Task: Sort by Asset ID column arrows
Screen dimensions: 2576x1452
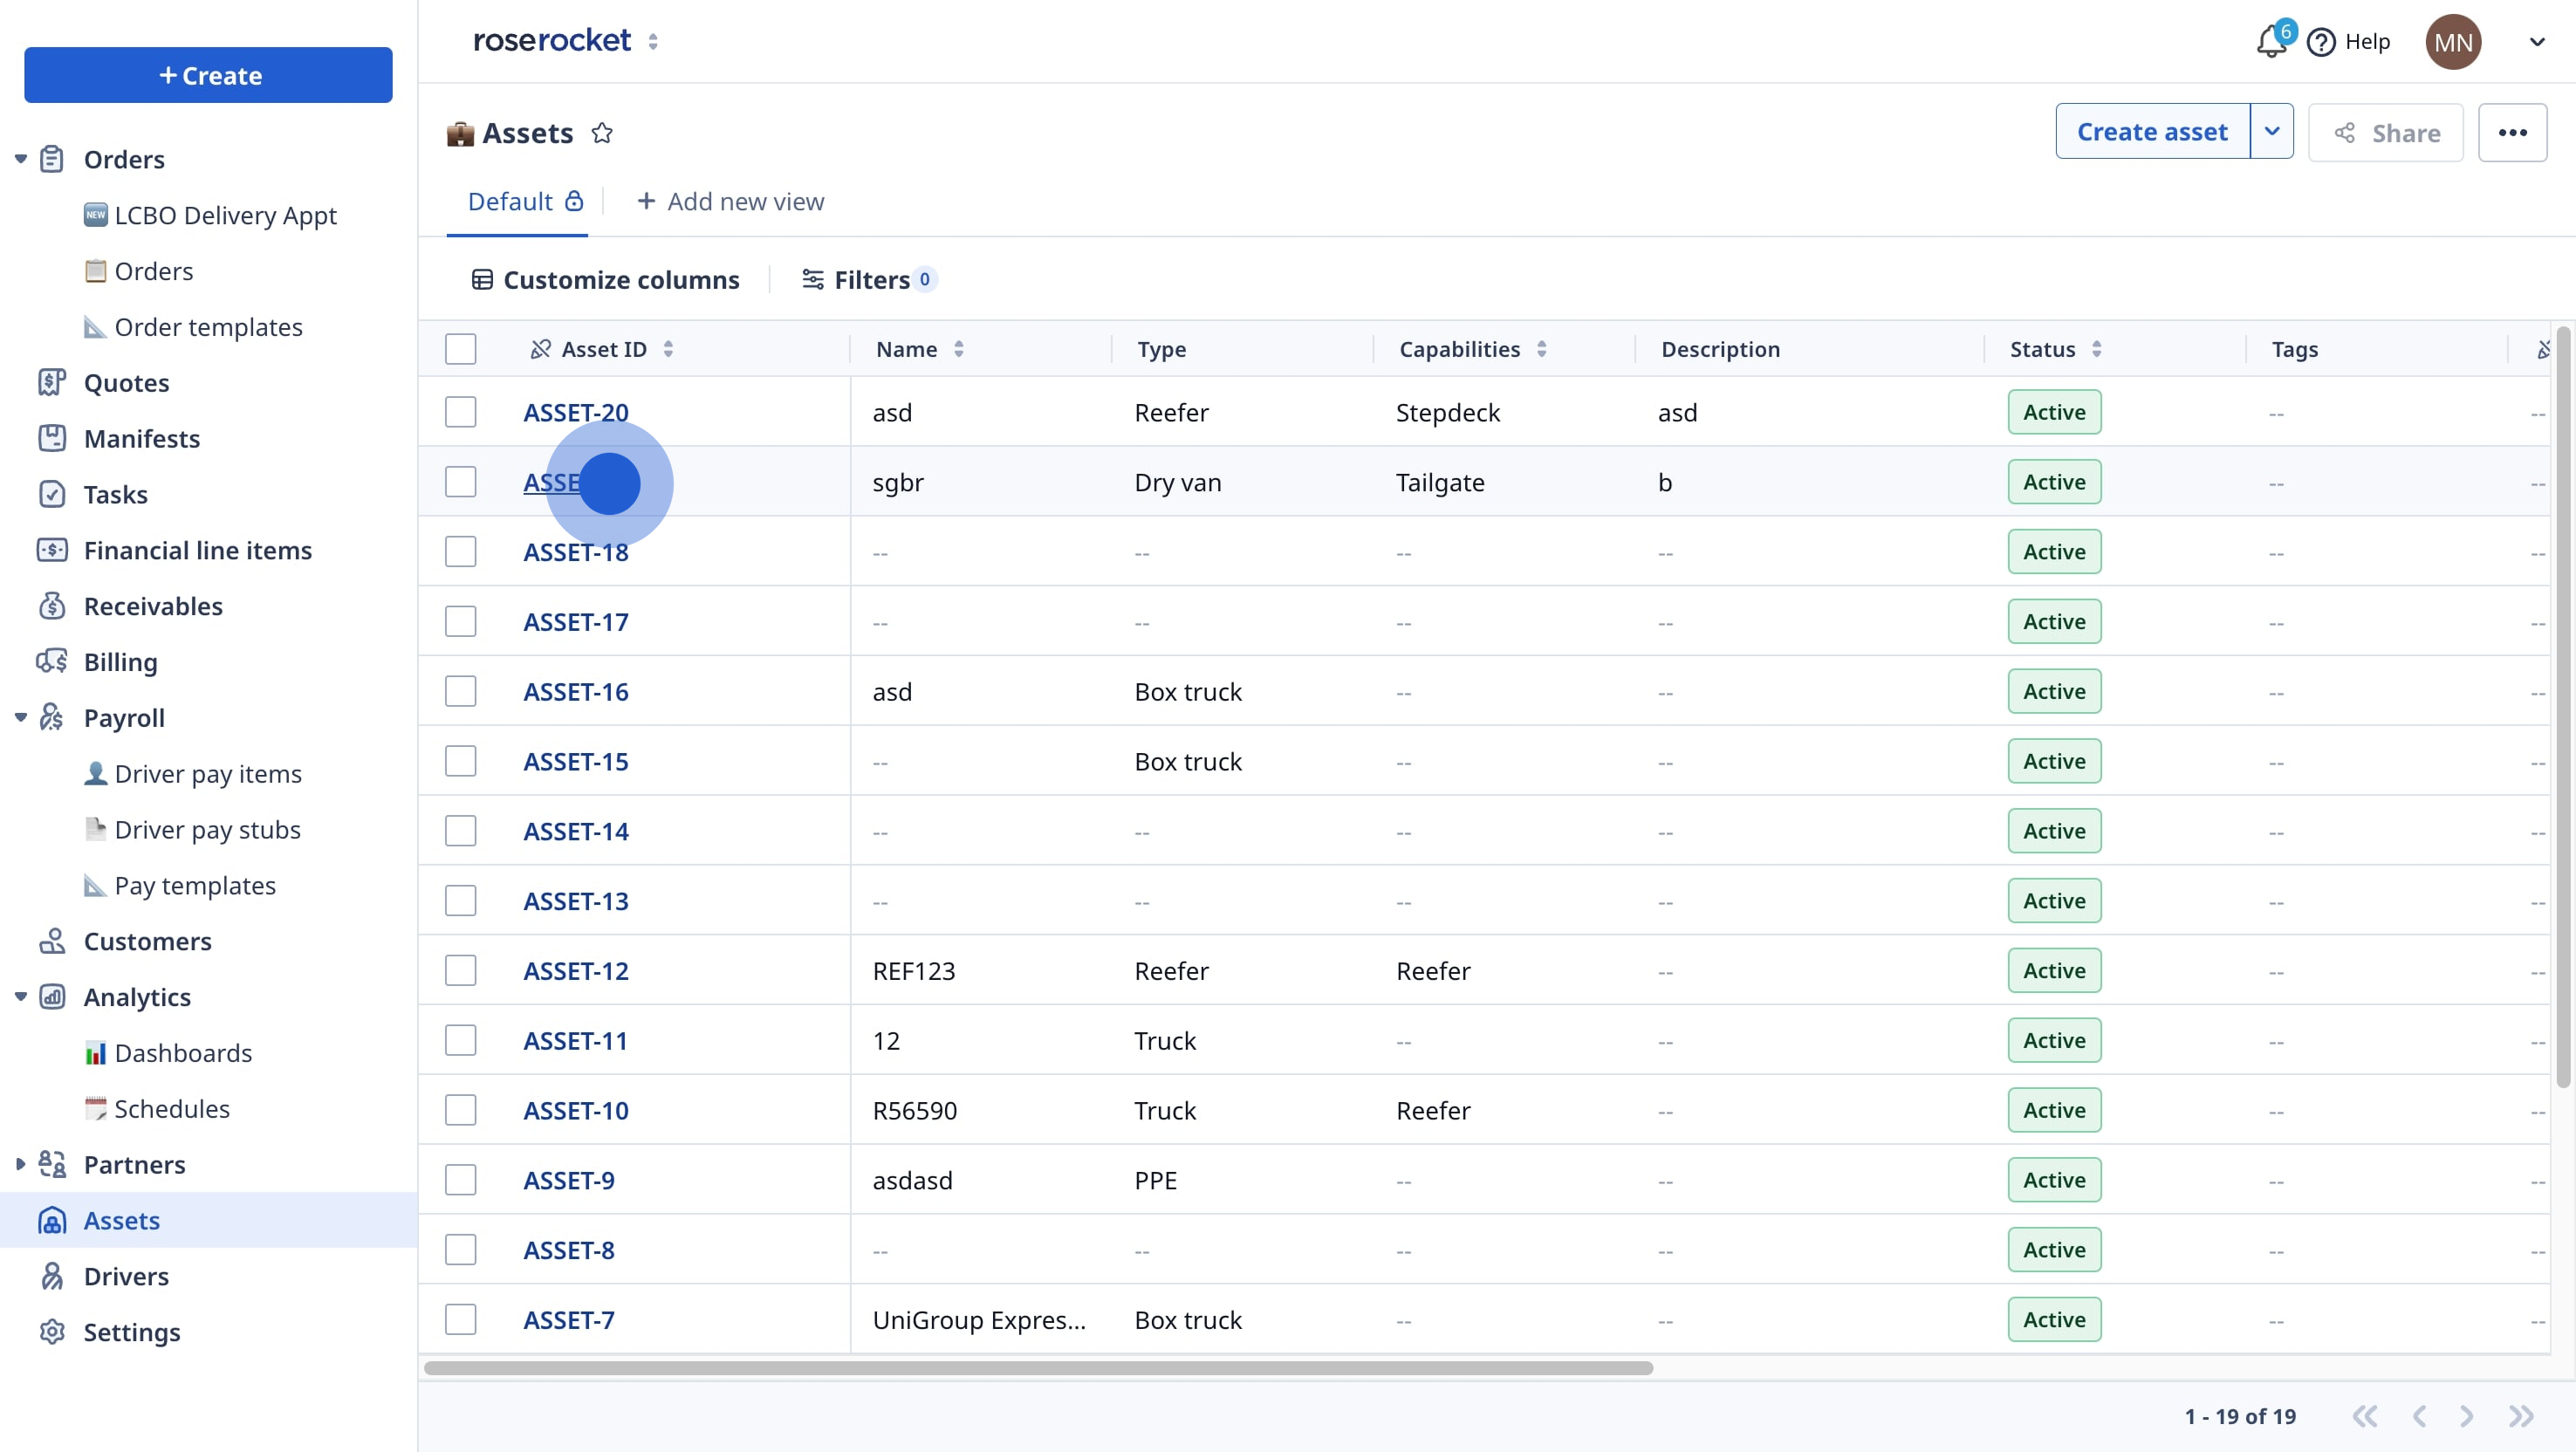Action: (x=668, y=349)
